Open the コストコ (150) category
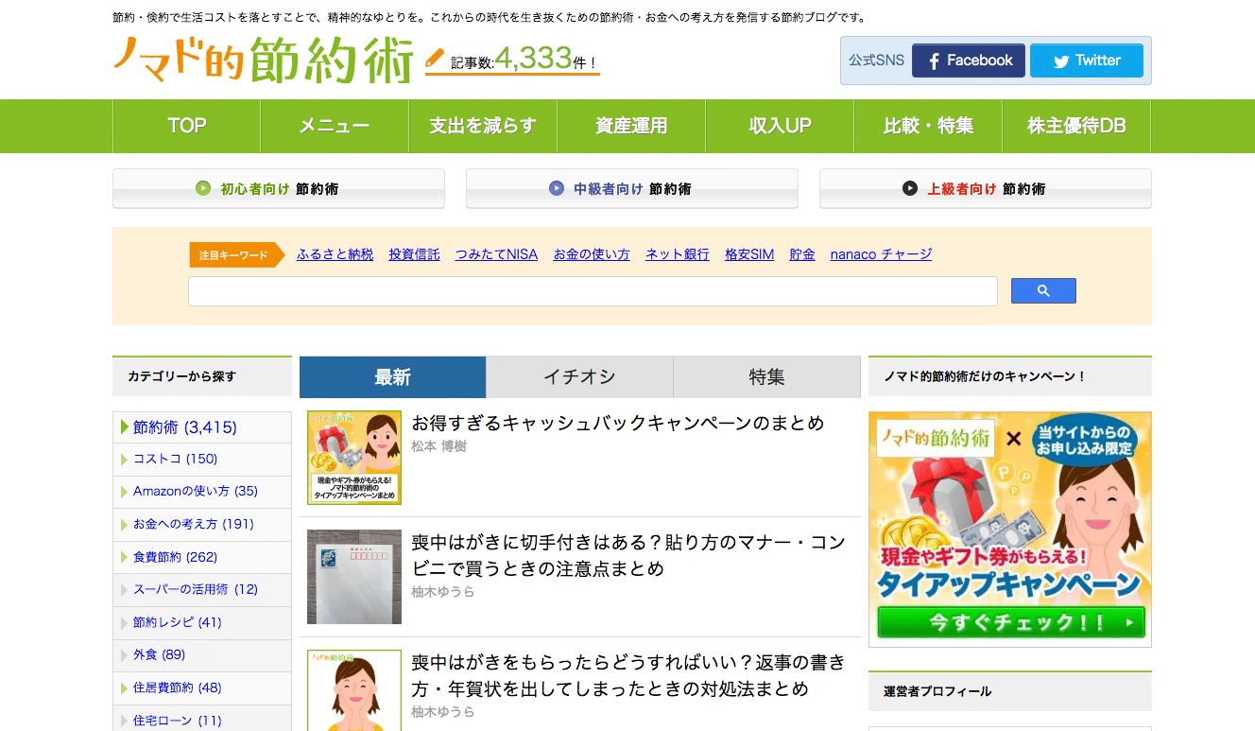This screenshot has width=1255, height=731. pyautogui.click(x=202, y=460)
